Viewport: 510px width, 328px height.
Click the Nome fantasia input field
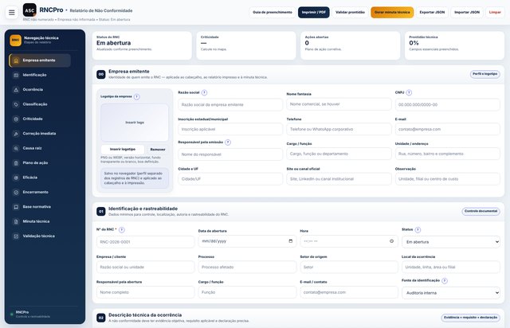tap(339, 104)
